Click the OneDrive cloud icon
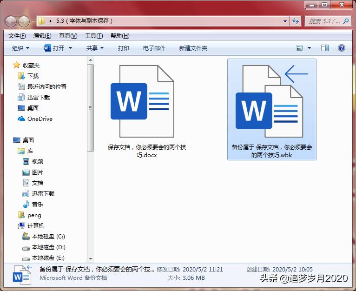Image resolution: width=356 pixels, height=291 pixels. click(21, 119)
